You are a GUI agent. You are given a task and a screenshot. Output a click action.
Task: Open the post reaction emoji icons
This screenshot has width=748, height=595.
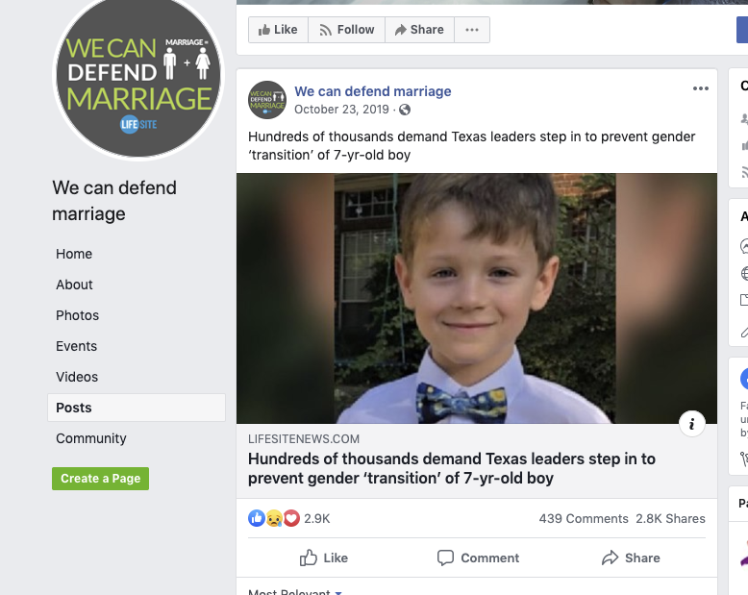pyautogui.click(x=274, y=518)
